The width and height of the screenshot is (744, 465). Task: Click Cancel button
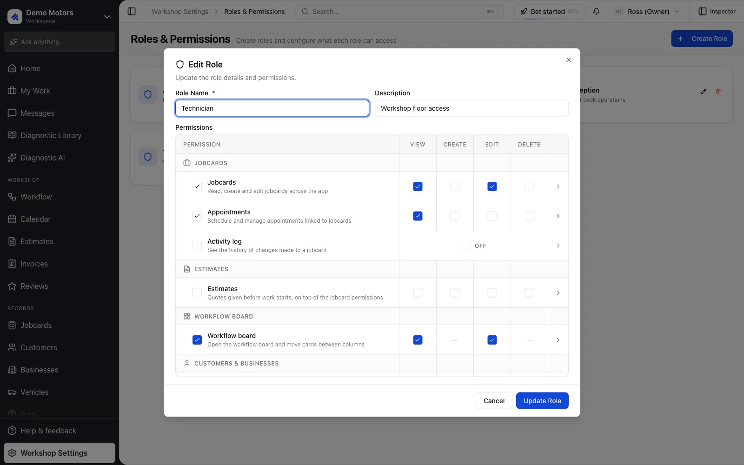click(x=494, y=401)
